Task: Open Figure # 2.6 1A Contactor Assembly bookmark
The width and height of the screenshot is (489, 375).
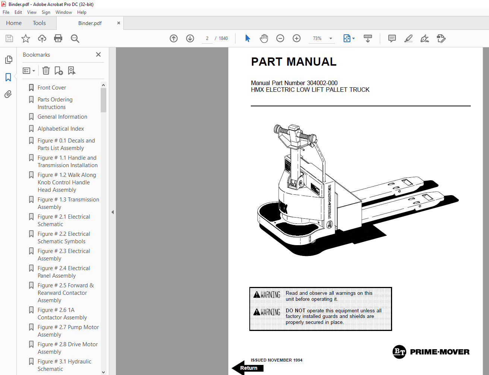Action: (x=62, y=314)
